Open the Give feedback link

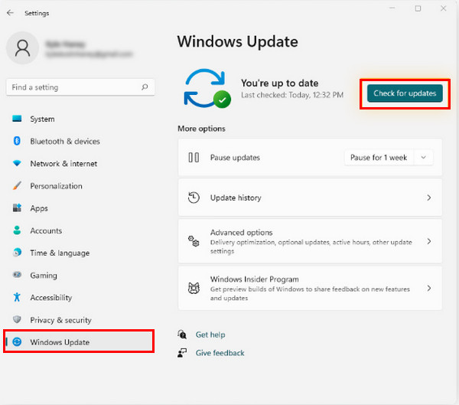tap(220, 352)
